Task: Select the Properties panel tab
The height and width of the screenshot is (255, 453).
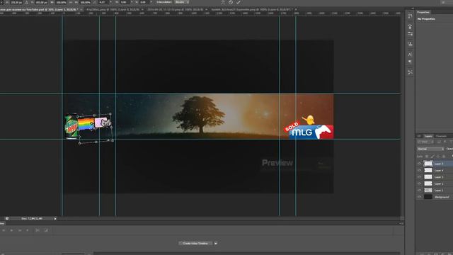Action: (x=423, y=12)
